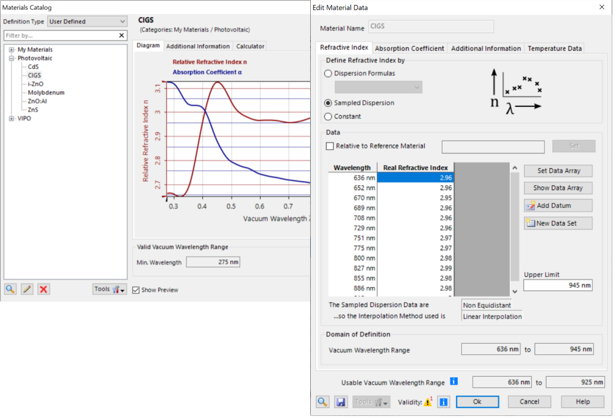Click the Cancel button
Screen dimensions: 616x419
pyautogui.click(x=529, y=402)
